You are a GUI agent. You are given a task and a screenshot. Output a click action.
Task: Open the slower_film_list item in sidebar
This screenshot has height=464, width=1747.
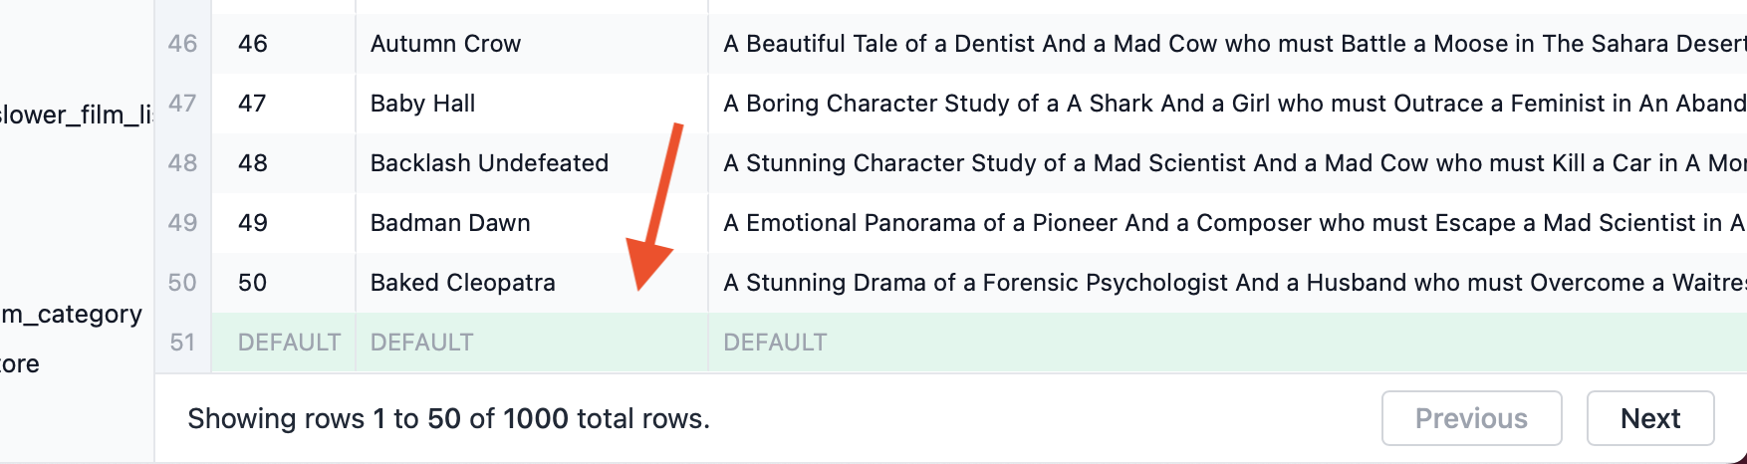[76, 116]
